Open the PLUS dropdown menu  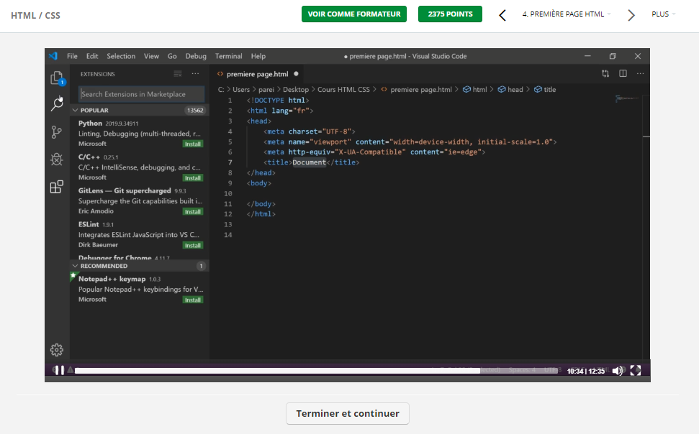663,14
